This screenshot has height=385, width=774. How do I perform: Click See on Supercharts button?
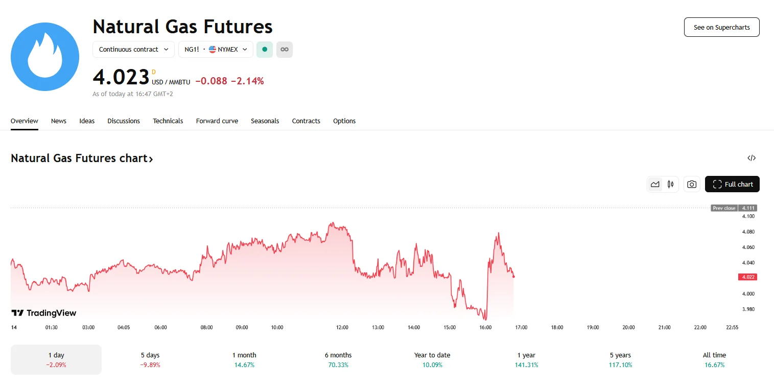[x=721, y=28]
